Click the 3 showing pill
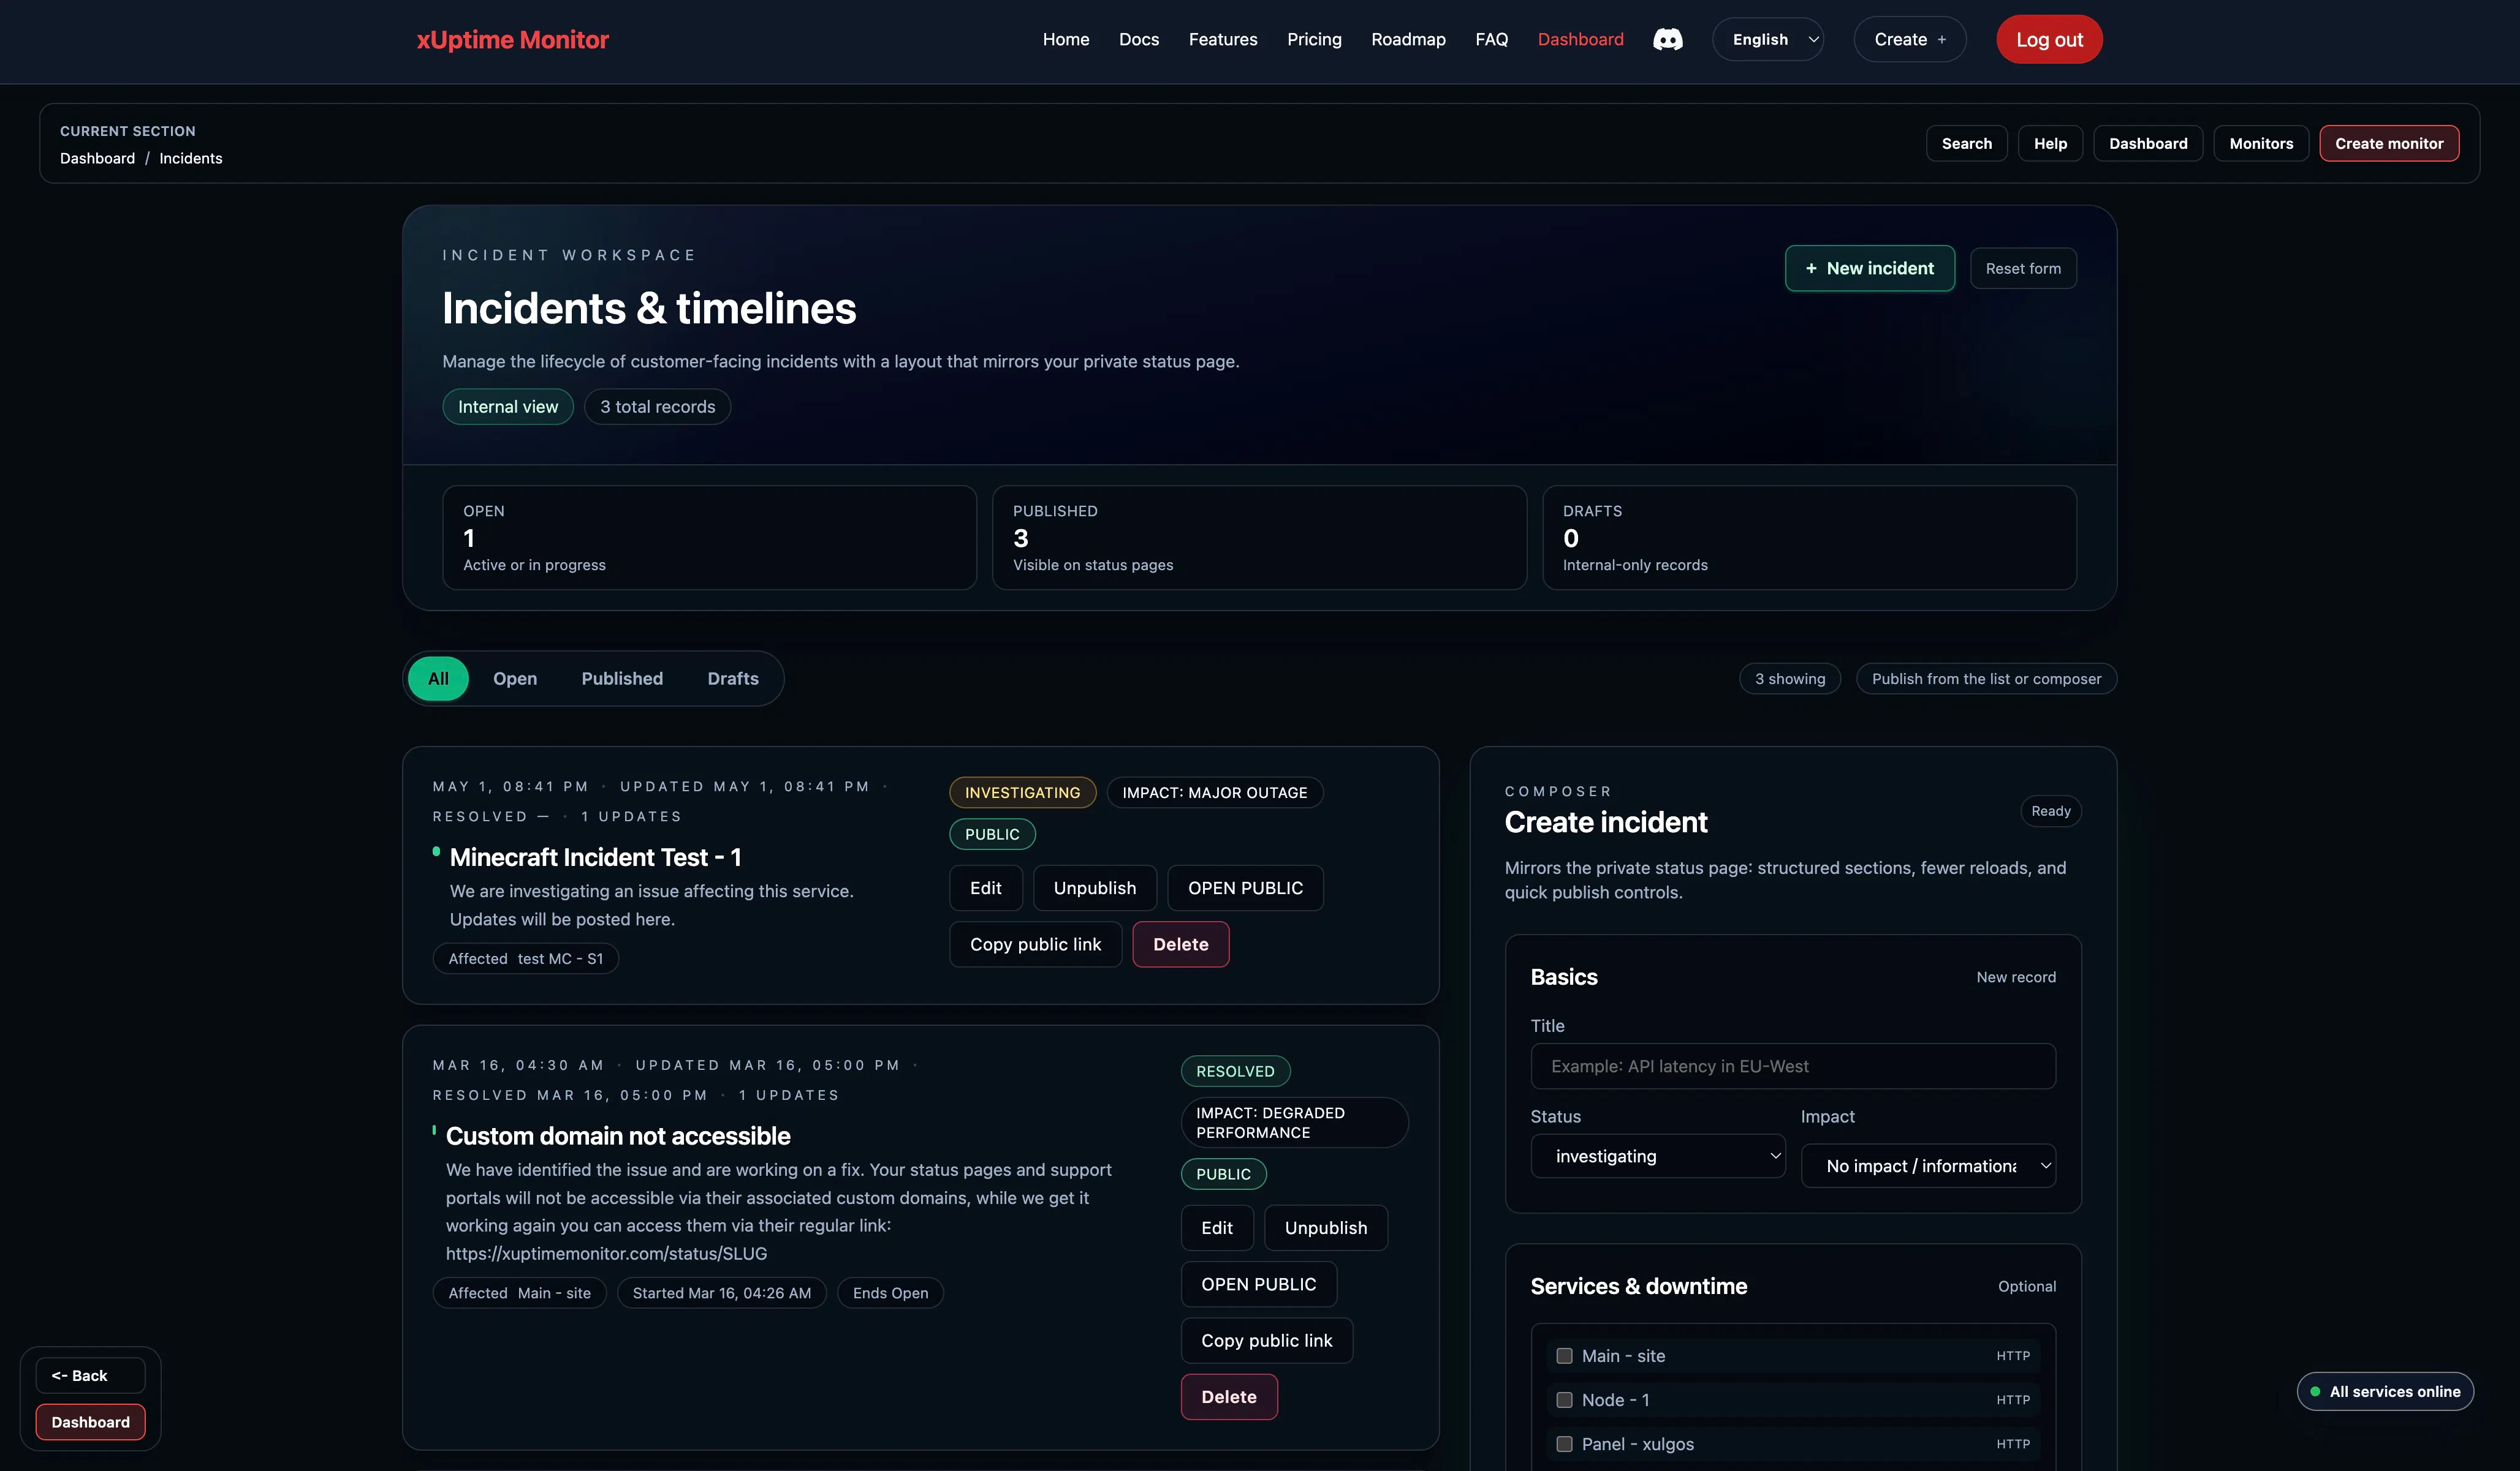Viewport: 2520px width, 1471px height. pos(1789,679)
